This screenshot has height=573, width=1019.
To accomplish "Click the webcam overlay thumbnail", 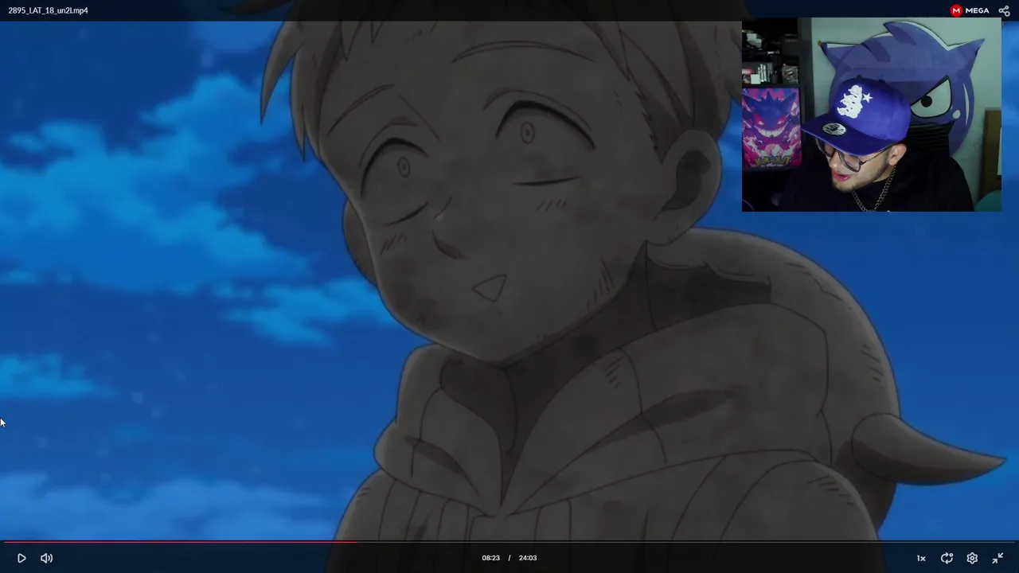I will pyautogui.click(x=872, y=115).
